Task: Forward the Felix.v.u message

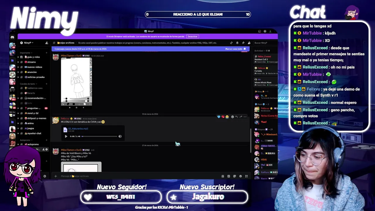Action: (x=241, y=117)
